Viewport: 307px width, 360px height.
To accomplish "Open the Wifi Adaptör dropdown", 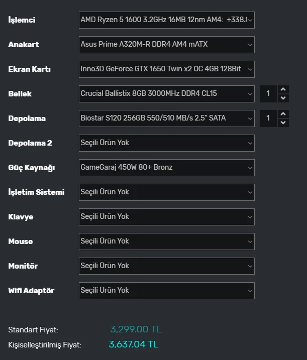I will pyautogui.click(x=166, y=291).
